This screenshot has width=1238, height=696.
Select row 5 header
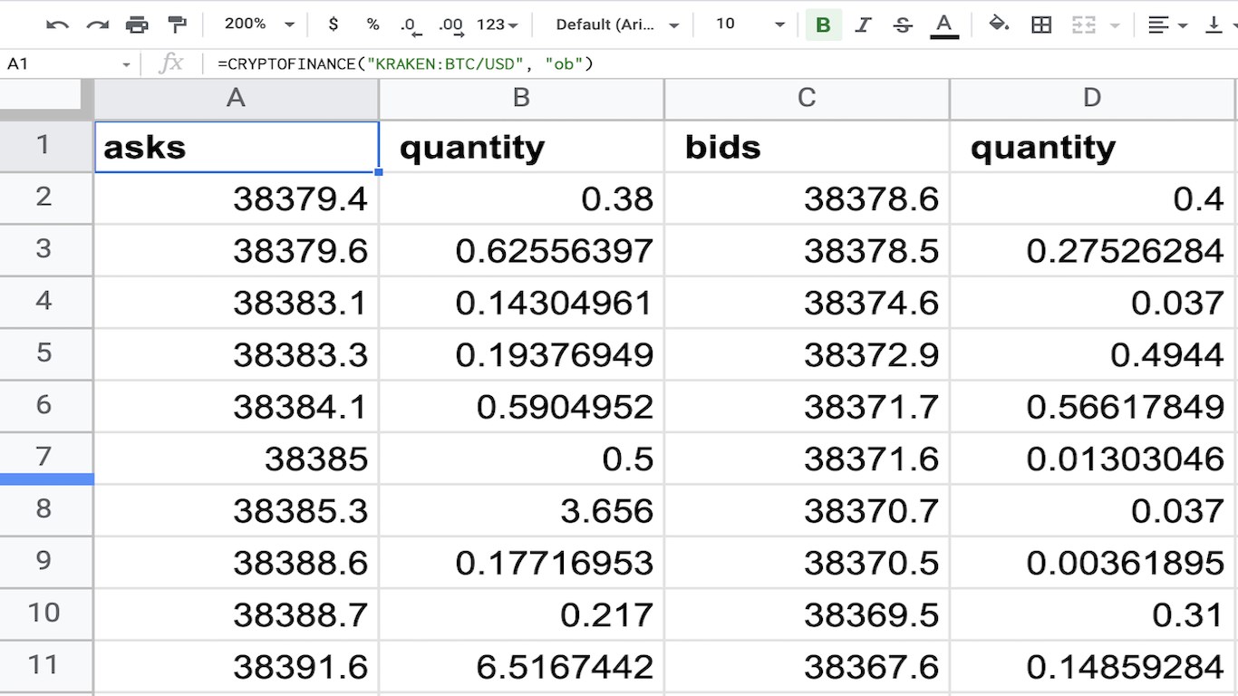(x=44, y=353)
